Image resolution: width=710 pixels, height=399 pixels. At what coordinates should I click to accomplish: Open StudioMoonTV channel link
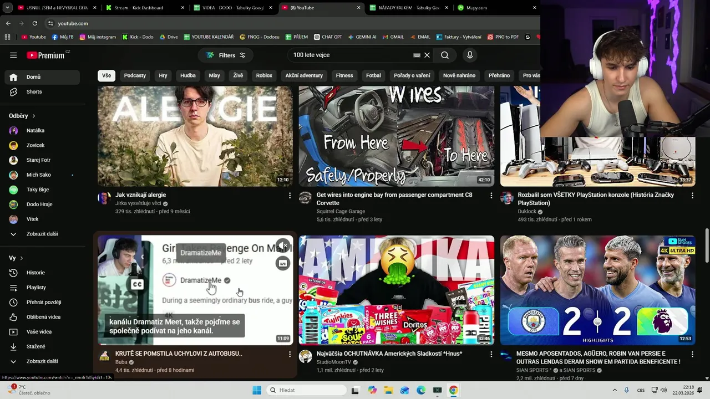(333, 362)
